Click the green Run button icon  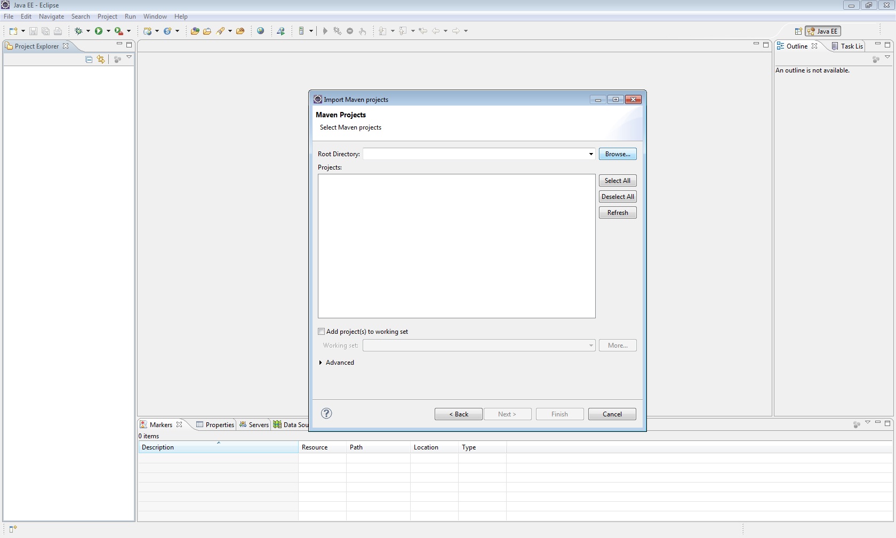tap(99, 31)
